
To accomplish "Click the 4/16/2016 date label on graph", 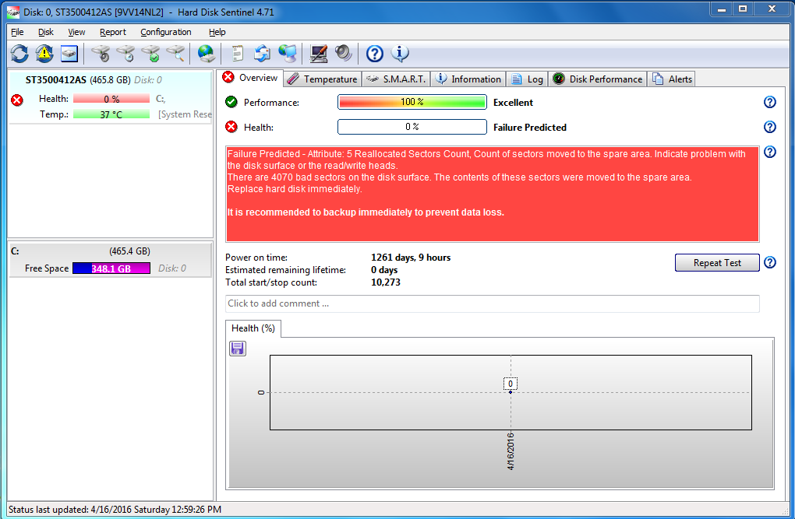I will pyautogui.click(x=510, y=451).
